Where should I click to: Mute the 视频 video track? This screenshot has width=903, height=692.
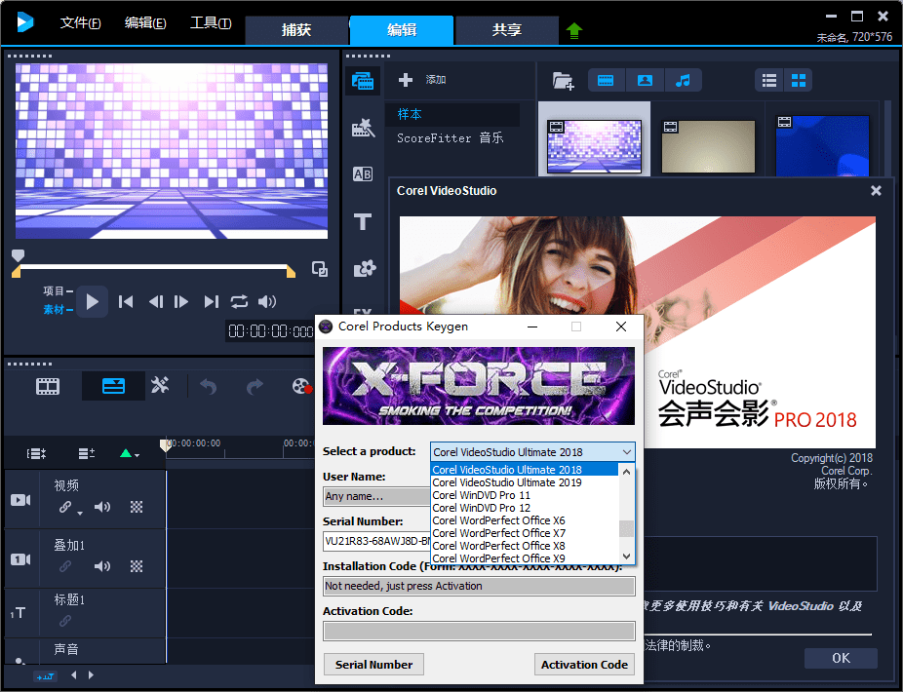click(x=102, y=507)
